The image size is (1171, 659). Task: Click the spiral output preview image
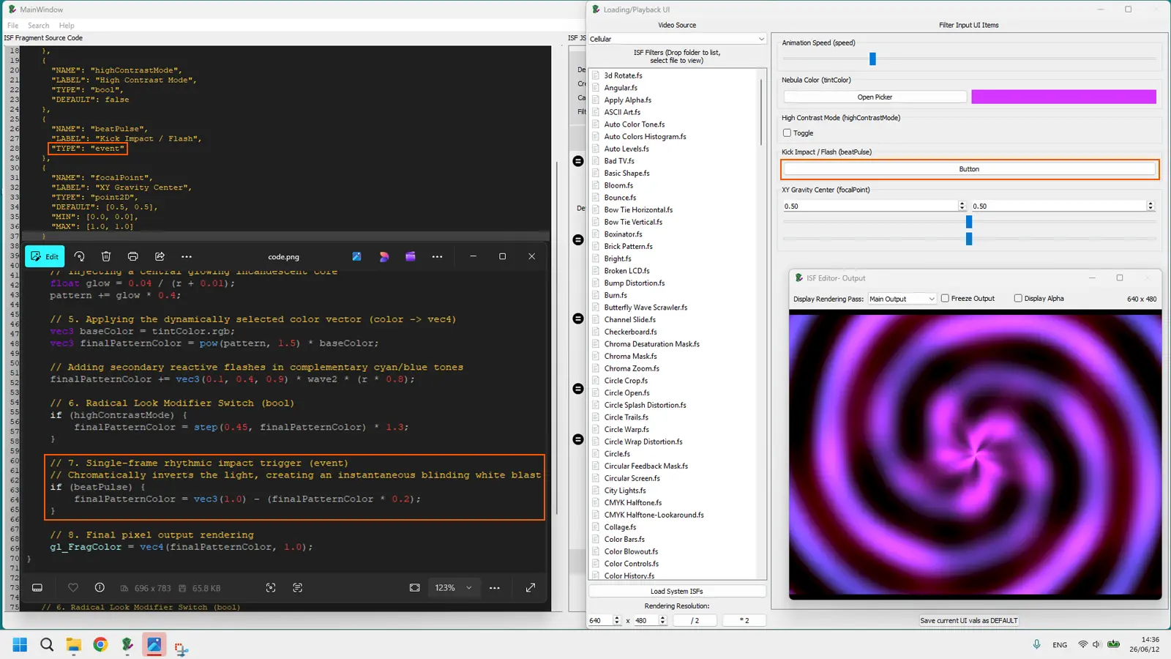pyautogui.click(x=975, y=455)
